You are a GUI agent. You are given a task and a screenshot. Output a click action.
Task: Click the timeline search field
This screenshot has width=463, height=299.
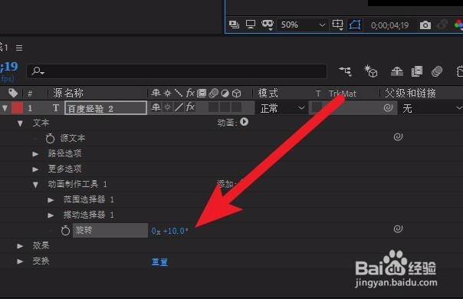click(x=176, y=71)
